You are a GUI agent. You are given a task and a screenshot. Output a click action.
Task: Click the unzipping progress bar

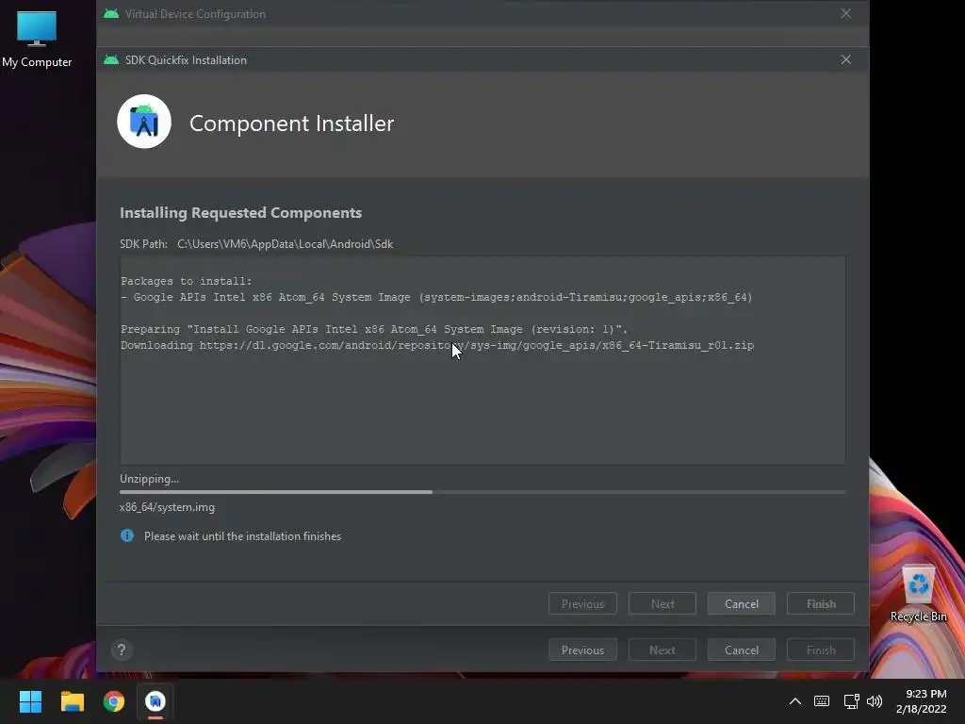coord(482,492)
